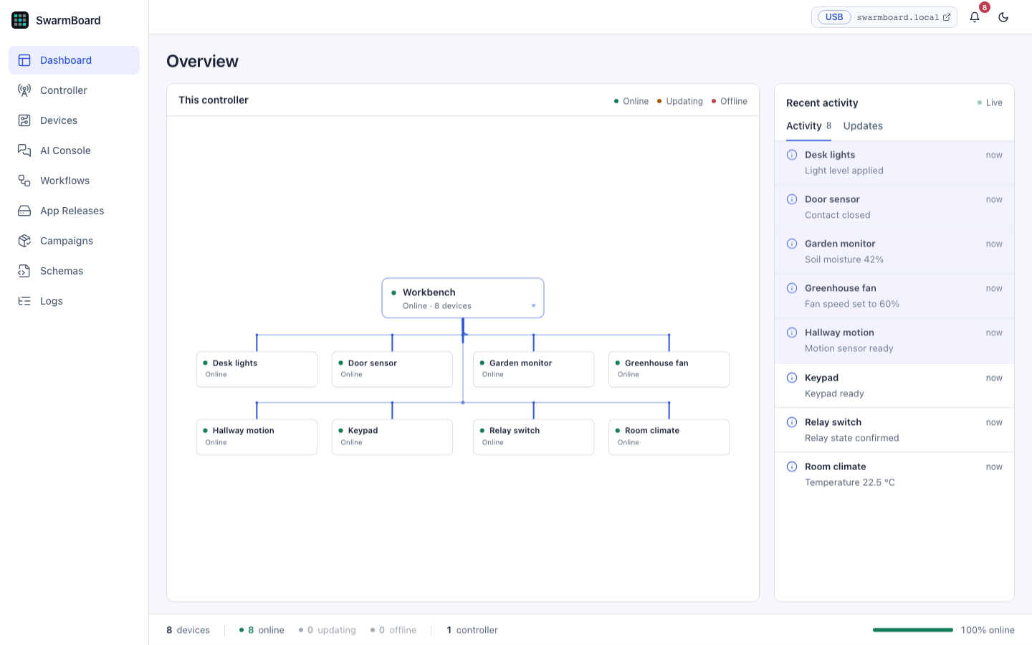Click the Door sensor activity info icon
The width and height of the screenshot is (1032, 645).
(792, 199)
